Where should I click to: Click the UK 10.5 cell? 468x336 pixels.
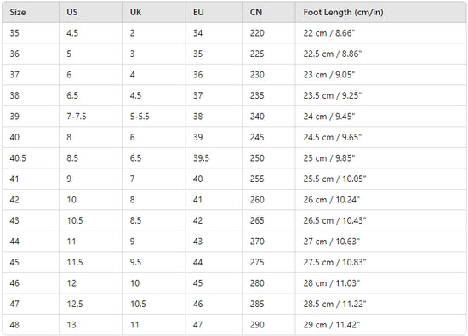(154, 304)
